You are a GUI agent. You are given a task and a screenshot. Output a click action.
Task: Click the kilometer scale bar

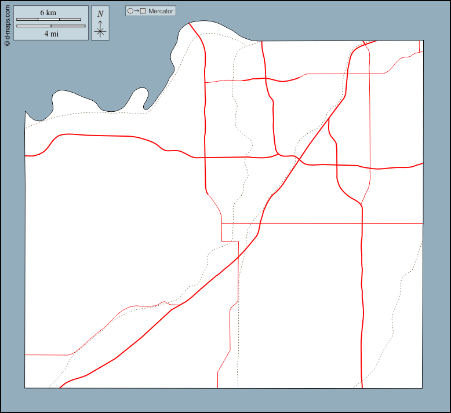(49, 20)
